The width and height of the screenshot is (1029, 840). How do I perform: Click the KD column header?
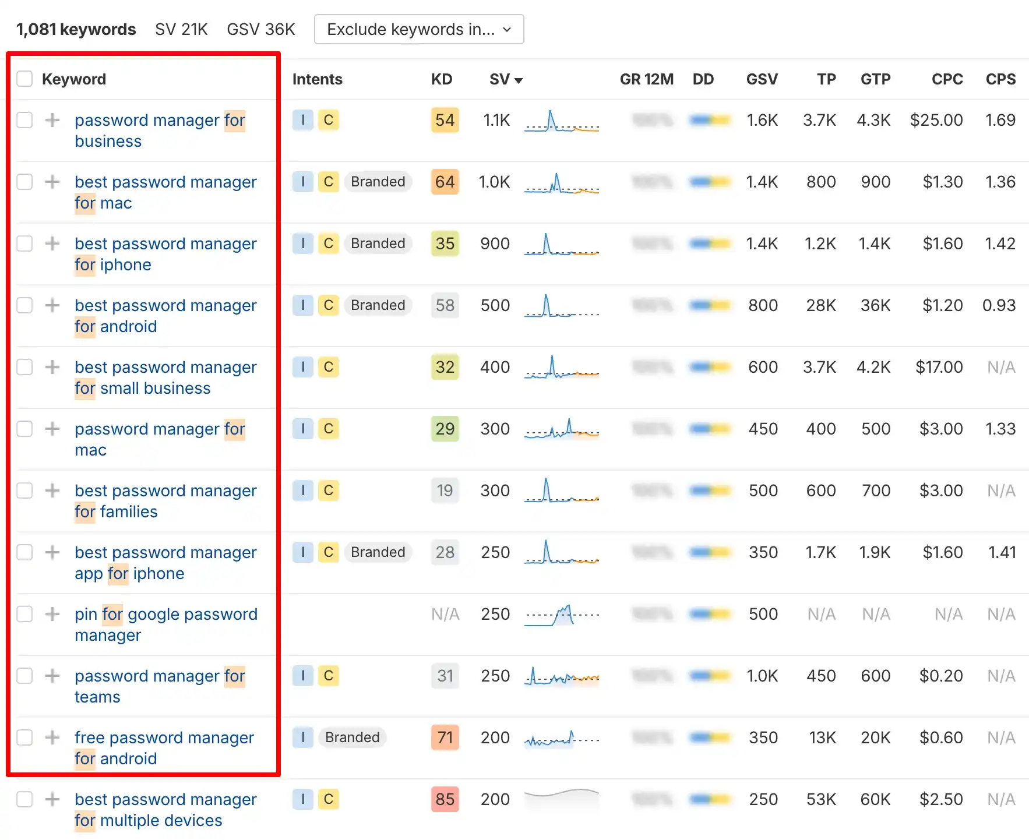(x=441, y=79)
